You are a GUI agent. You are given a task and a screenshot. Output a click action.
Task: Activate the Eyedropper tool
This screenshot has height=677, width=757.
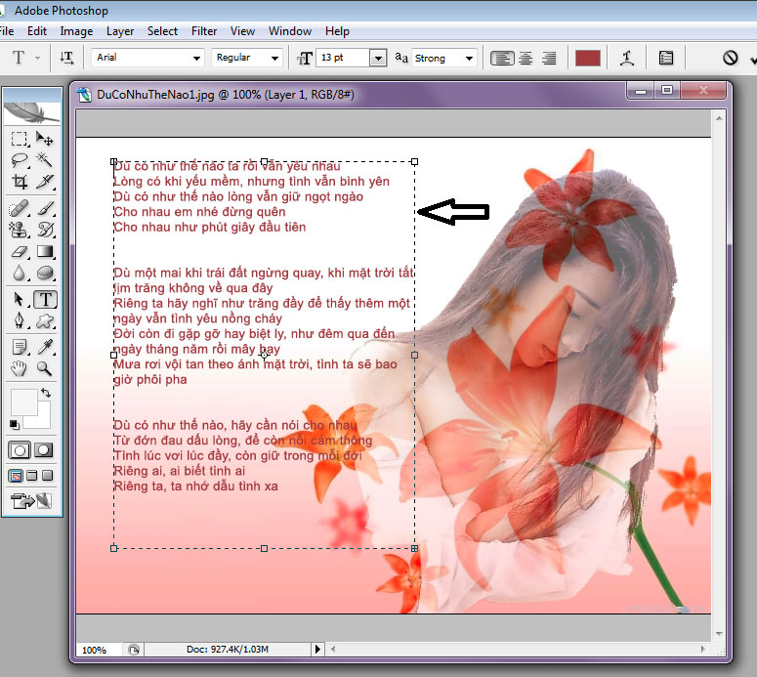point(45,346)
